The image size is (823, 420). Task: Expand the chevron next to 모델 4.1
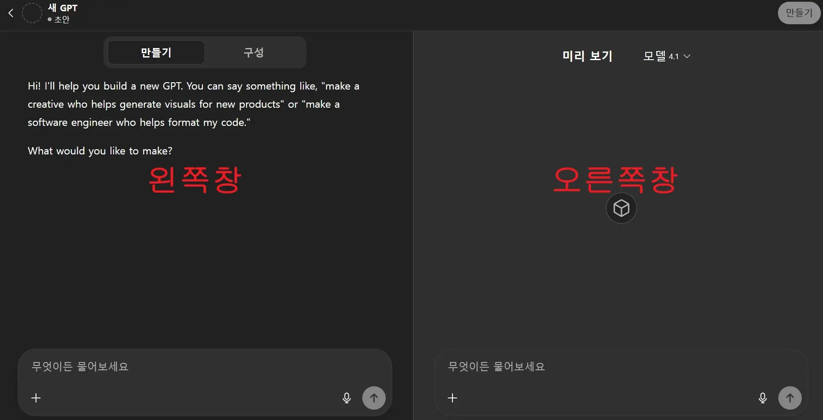coord(687,57)
